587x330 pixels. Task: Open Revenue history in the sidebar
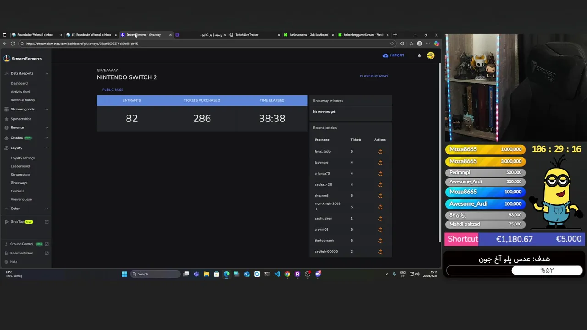(x=23, y=100)
